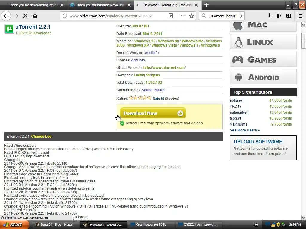Viewport: 306px width, 229px height.
Task: Open contributor safarisilver's profile
Action: [239, 112]
